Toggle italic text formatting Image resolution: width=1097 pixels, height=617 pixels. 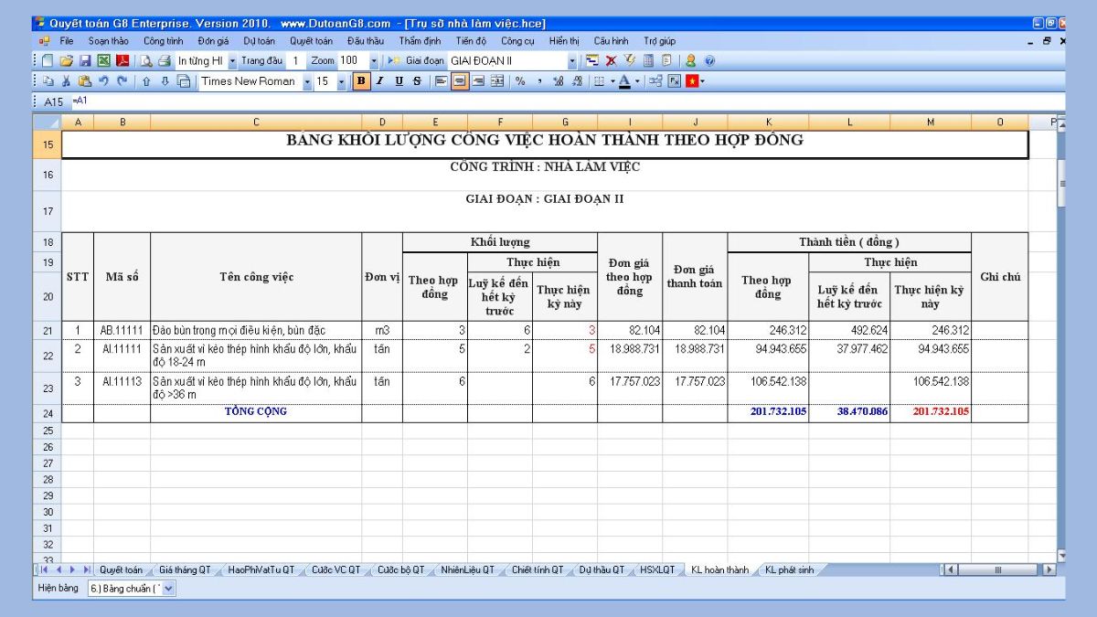coord(379,81)
